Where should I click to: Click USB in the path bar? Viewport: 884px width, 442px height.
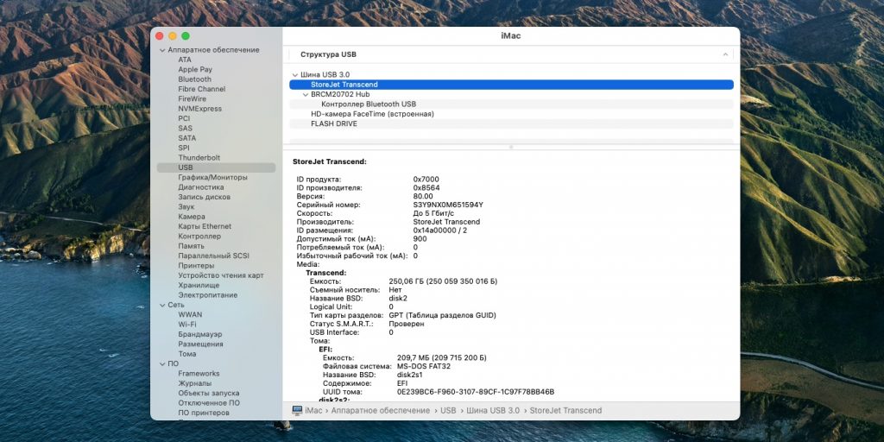(x=448, y=411)
